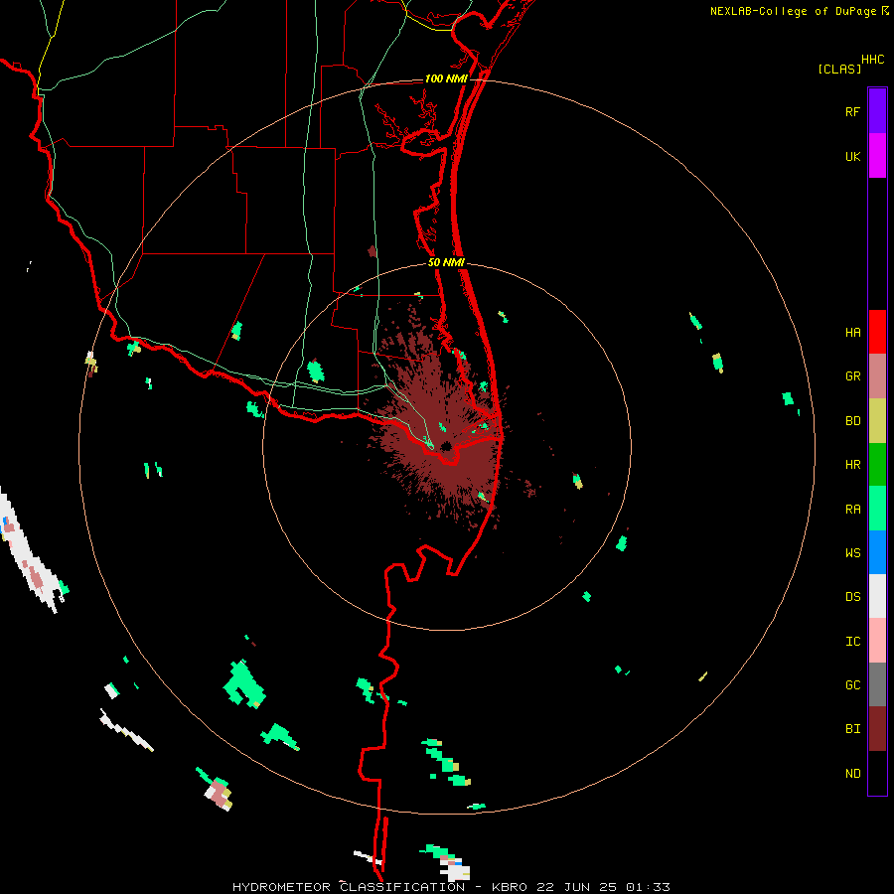Click the "50 NMI" range ring label
Viewport: 894px width, 894px height.
click(x=446, y=262)
